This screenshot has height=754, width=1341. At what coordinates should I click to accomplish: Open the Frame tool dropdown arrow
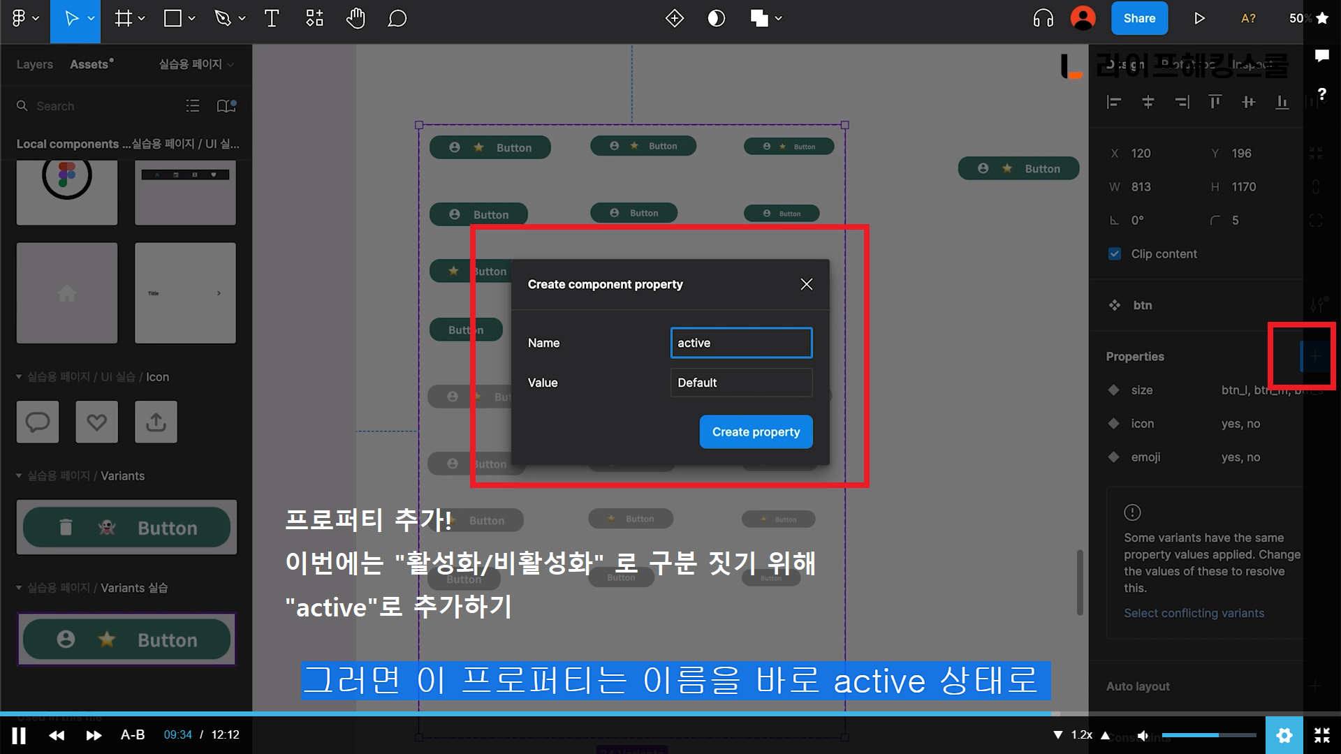tap(142, 19)
